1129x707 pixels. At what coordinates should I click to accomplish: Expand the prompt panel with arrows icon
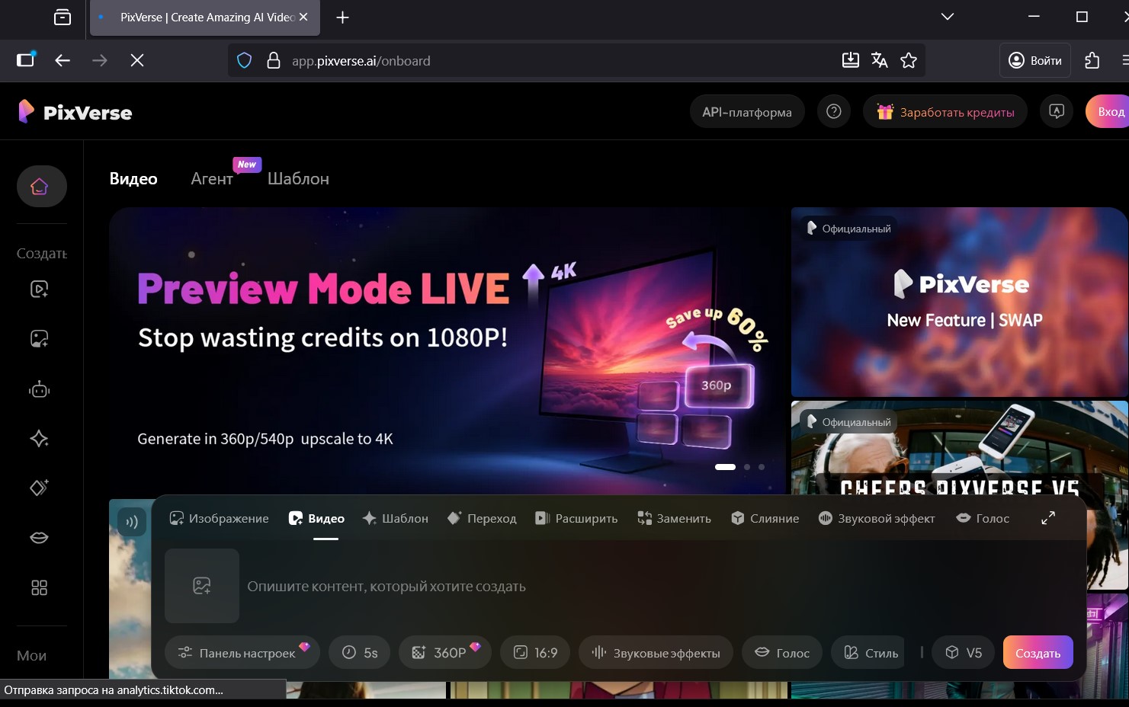1048,518
